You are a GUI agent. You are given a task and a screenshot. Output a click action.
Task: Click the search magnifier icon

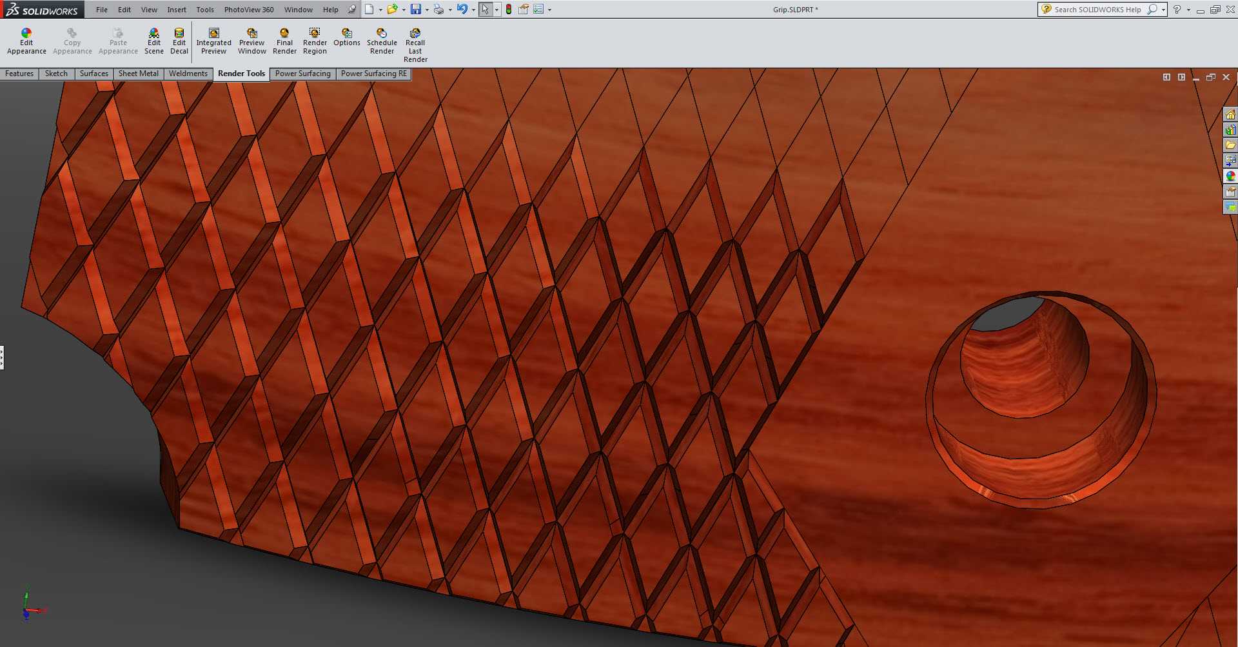[1152, 10]
